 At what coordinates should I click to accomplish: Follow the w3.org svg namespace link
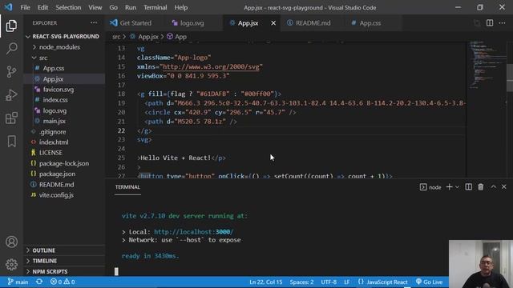pyautogui.click(x=211, y=66)
